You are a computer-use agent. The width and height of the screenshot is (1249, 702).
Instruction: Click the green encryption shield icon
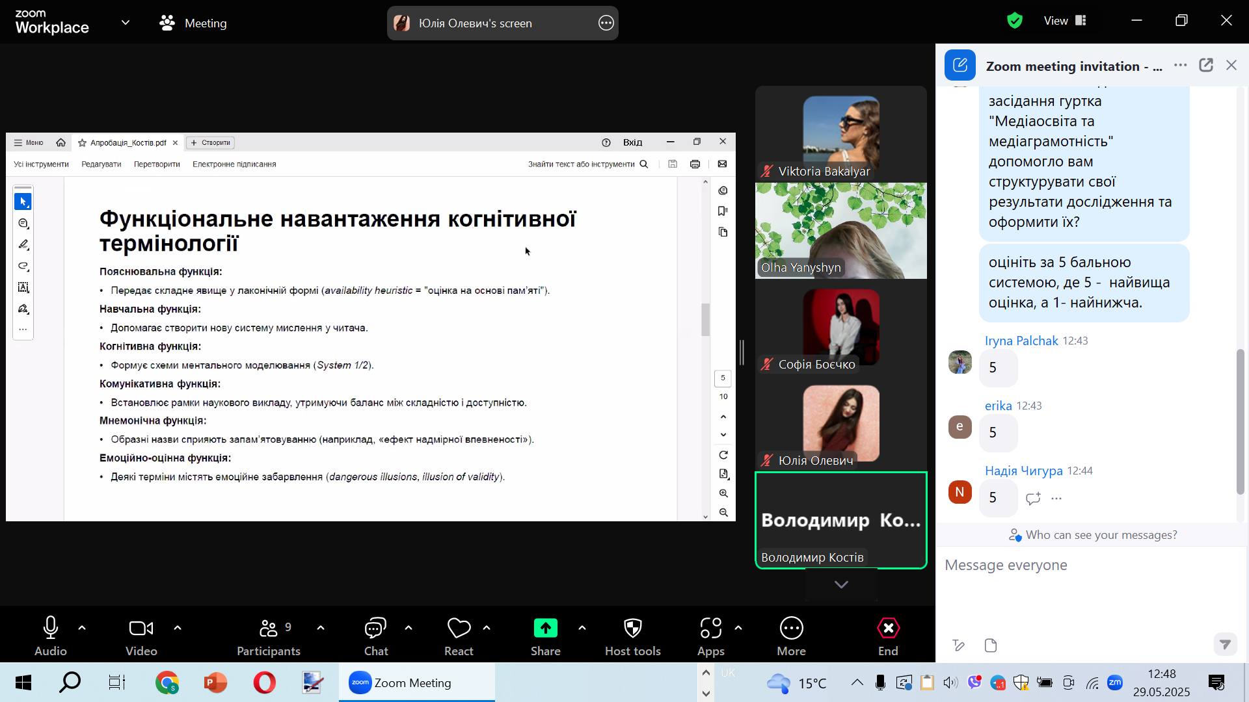point(1015,21)
